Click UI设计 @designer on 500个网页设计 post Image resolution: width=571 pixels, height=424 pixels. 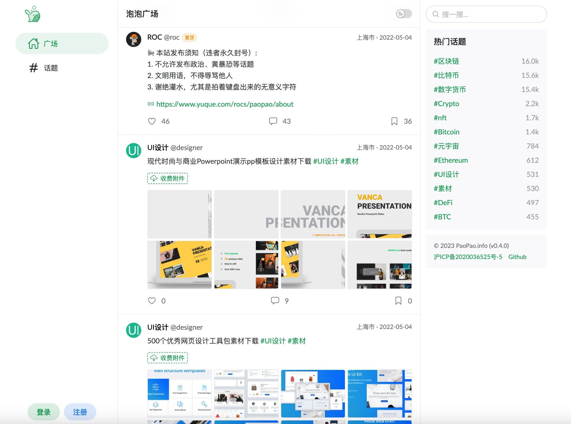(175, 327)
